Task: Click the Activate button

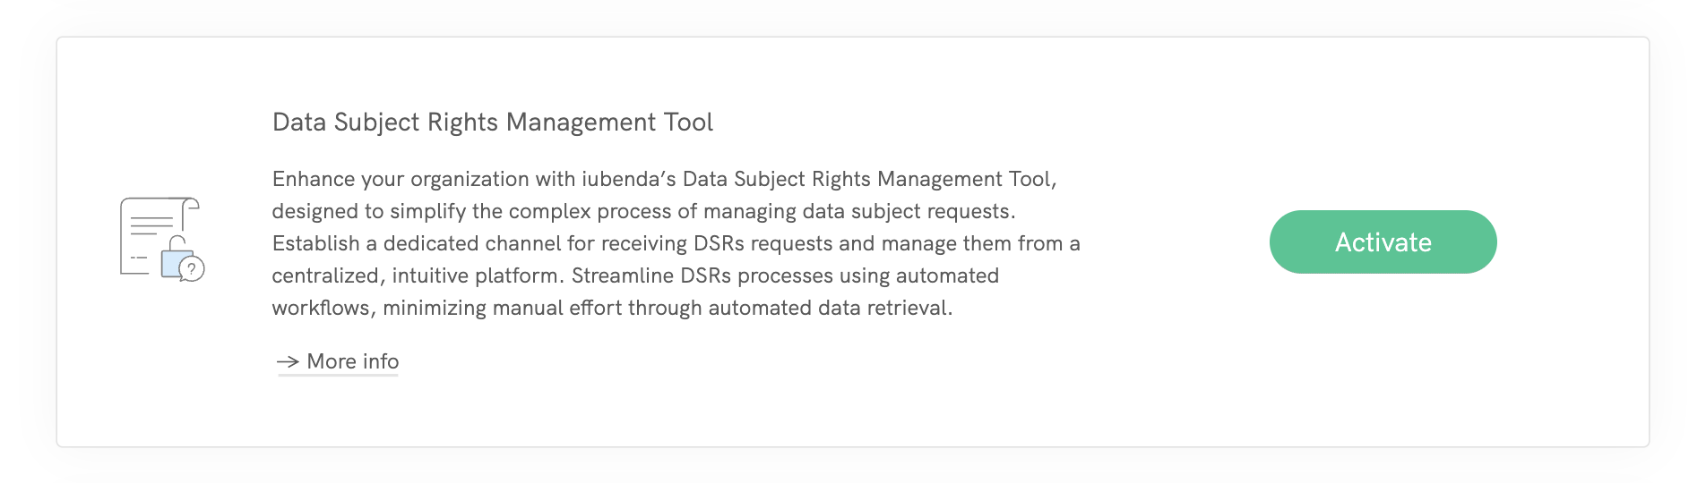Action: click(x=1383, y=242)
